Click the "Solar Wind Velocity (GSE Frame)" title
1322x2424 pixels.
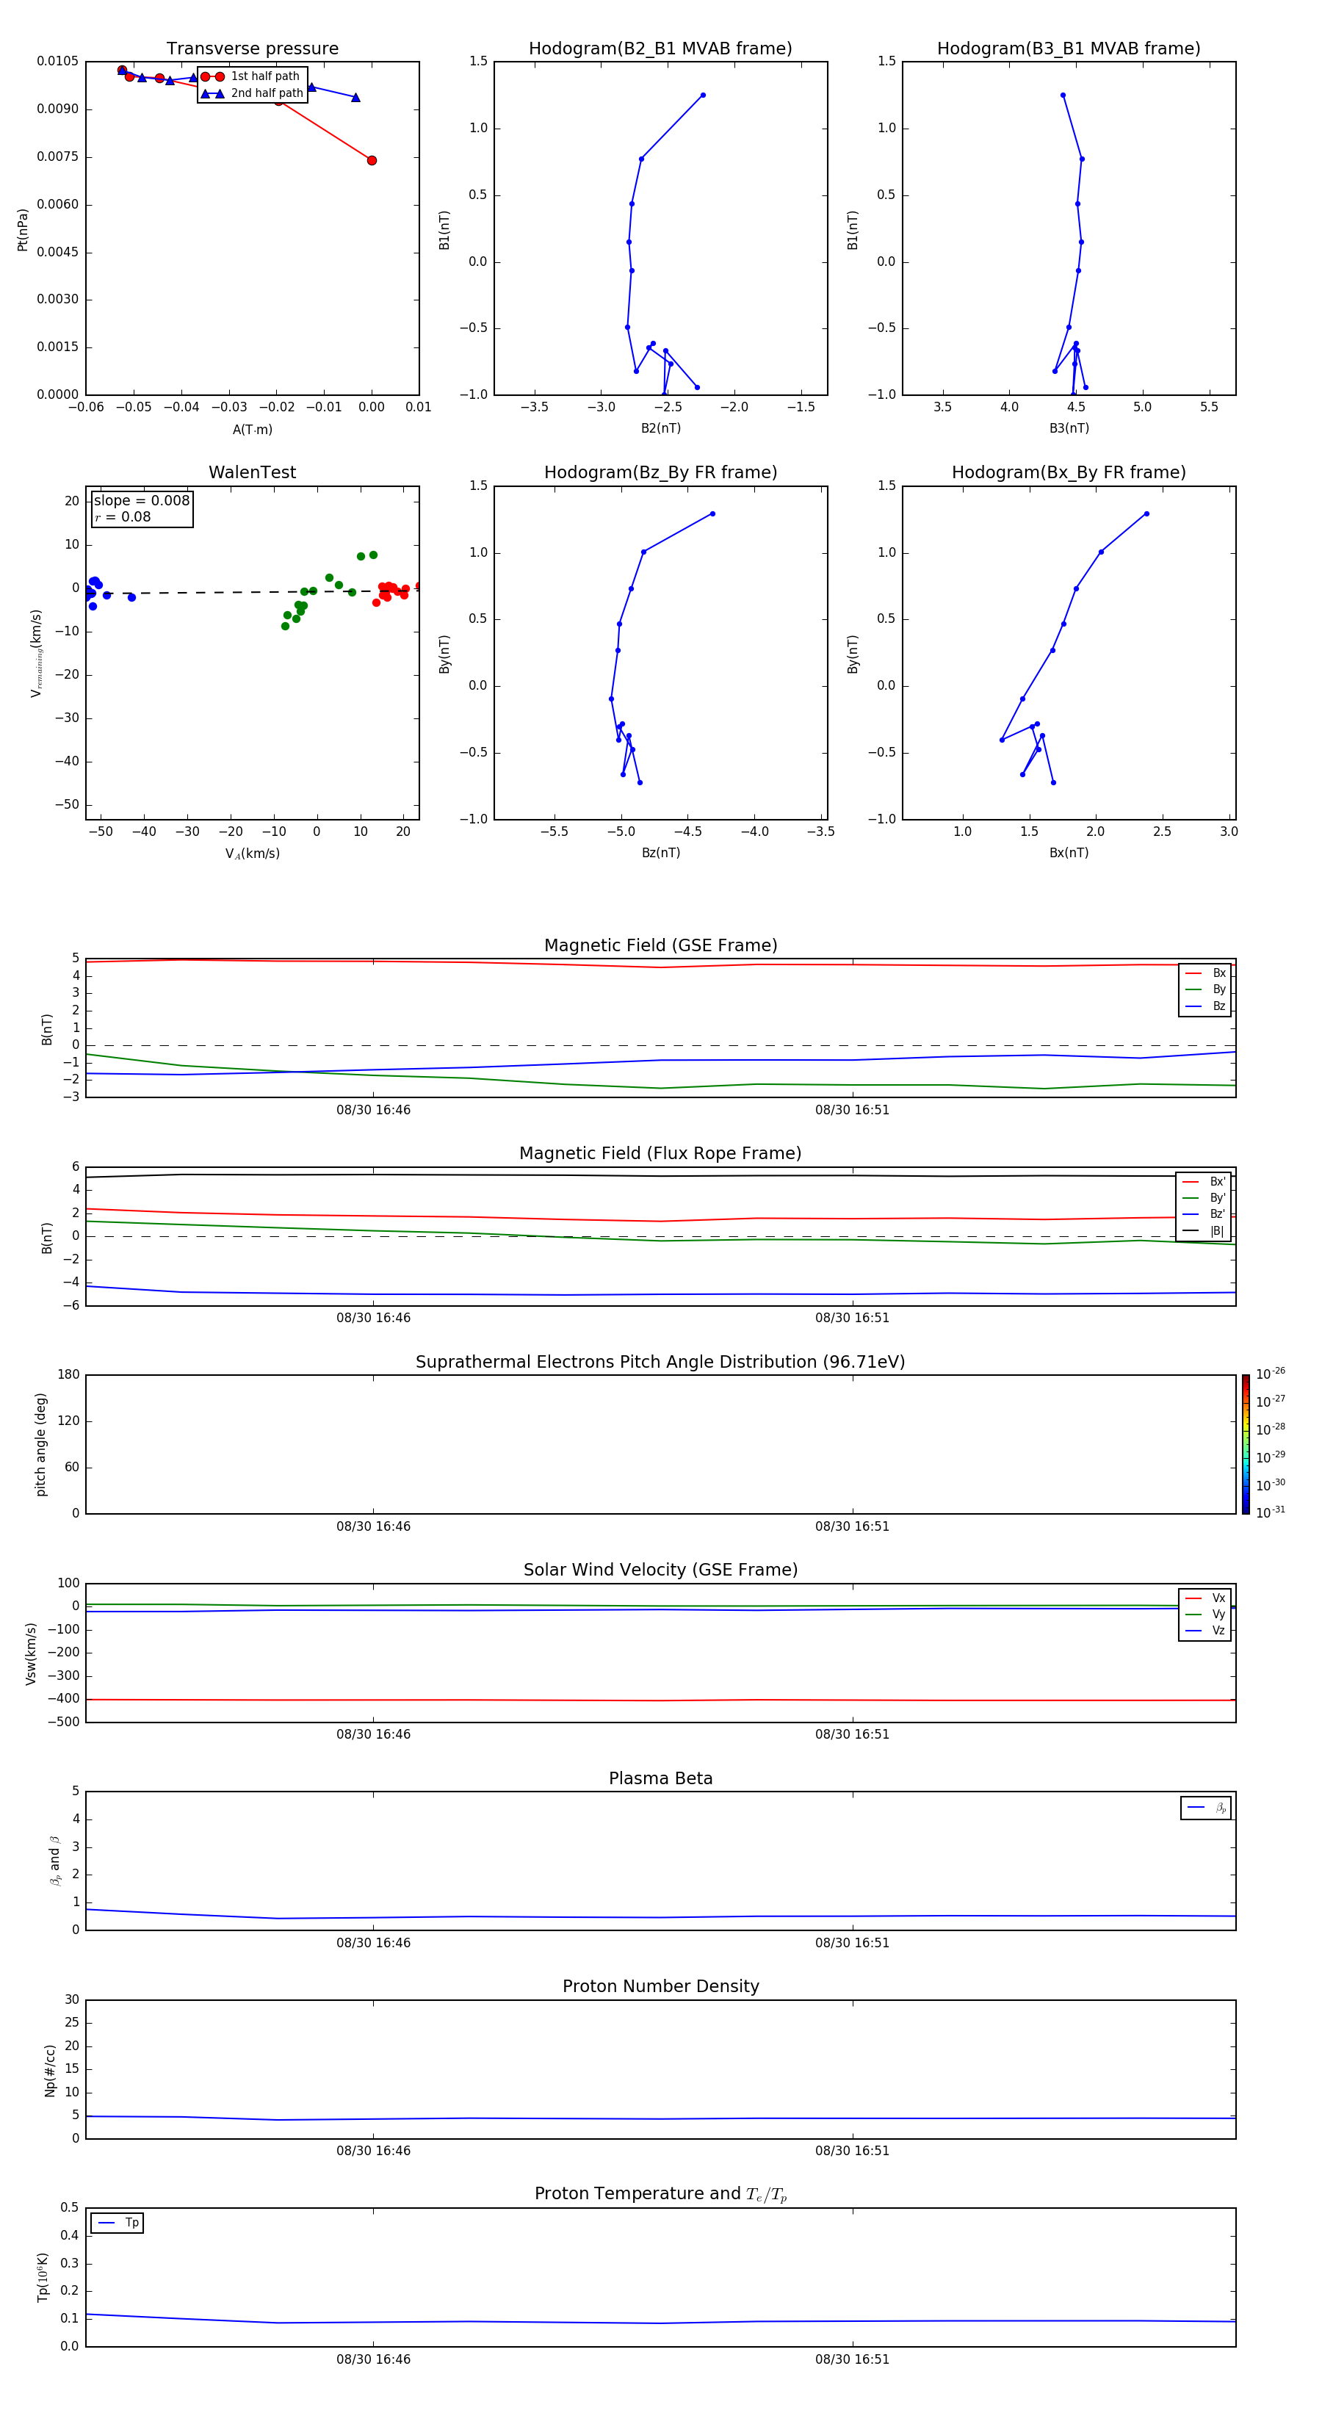(660, 1570)
